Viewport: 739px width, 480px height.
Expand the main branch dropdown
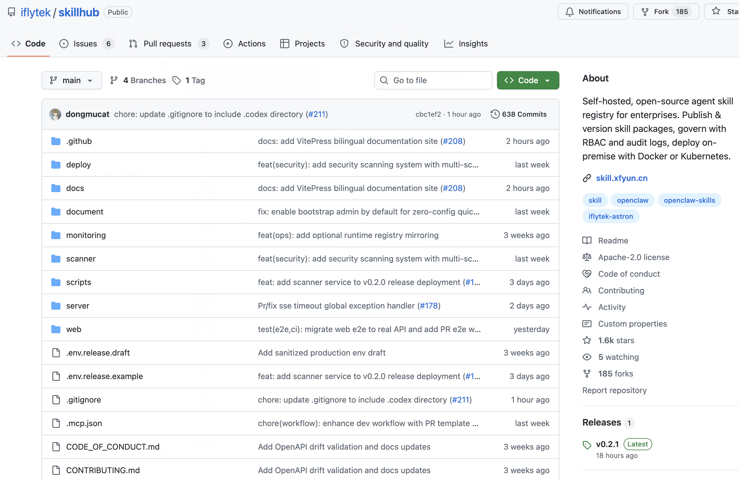[72, 81]
